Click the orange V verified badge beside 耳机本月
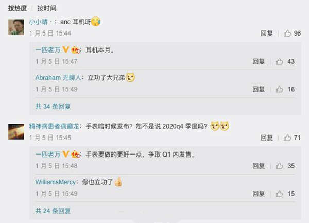Screen dimensions: 309x223 [x=65, y=49]
